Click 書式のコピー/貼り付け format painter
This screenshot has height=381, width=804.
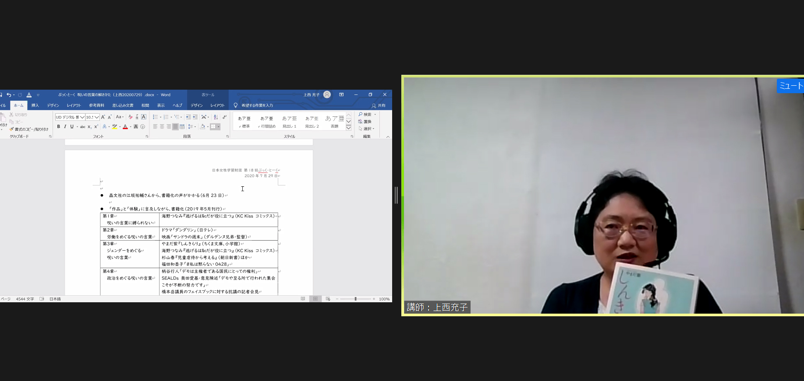(29, 129)
